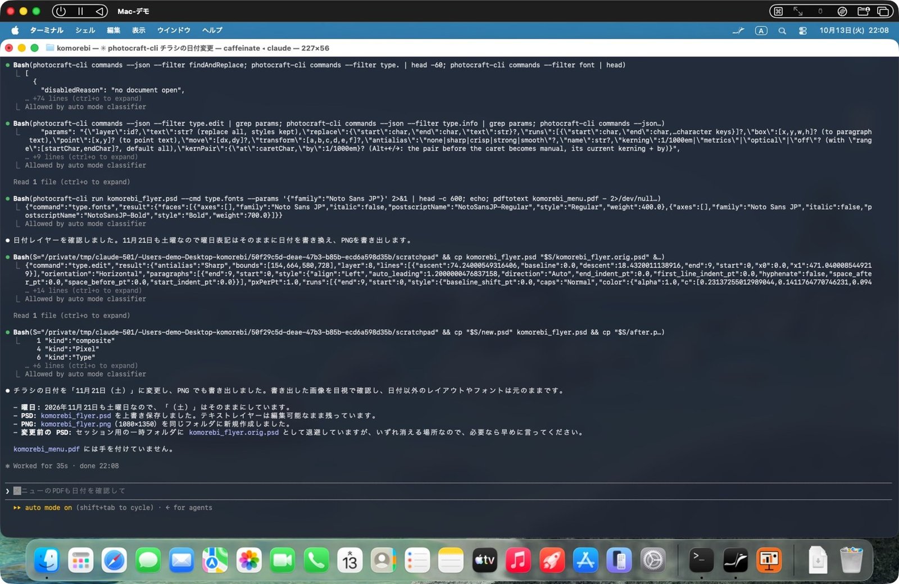Open the komorebi_flyer.orig.psd link
This screenshot has height=584, width=899.
pos(234,432)
